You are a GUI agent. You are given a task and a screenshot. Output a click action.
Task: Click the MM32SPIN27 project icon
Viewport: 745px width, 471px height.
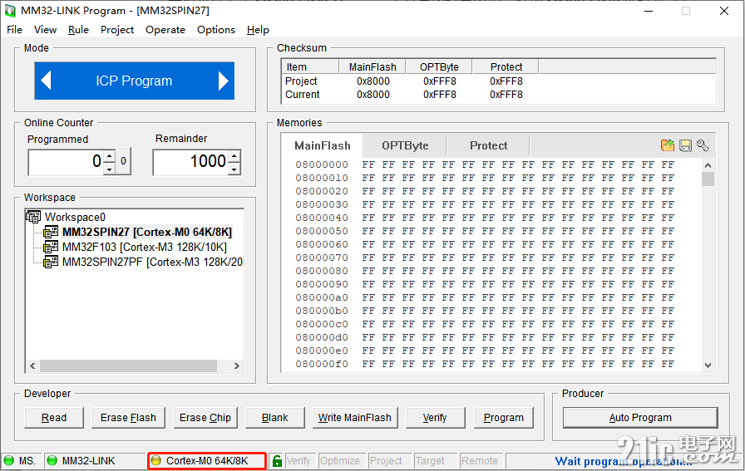coord(51,232)
